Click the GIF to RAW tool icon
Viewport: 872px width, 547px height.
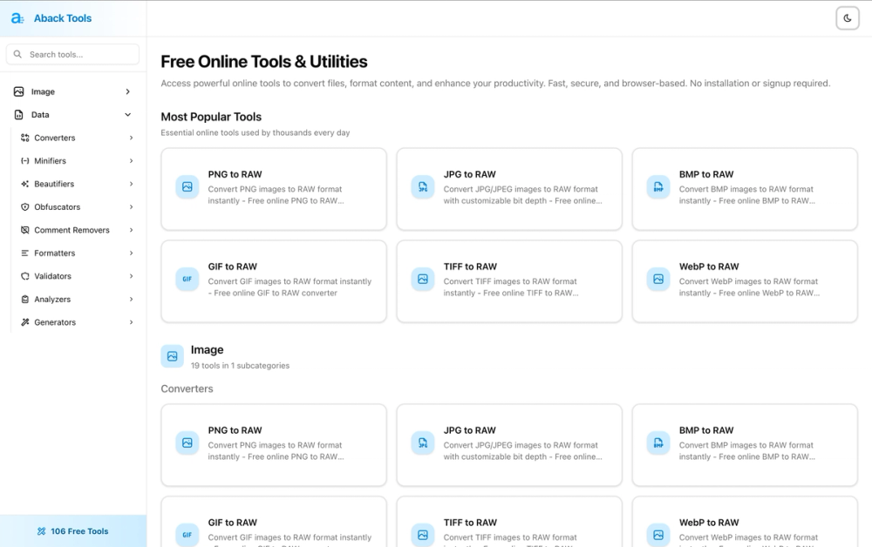pos(187,278)
